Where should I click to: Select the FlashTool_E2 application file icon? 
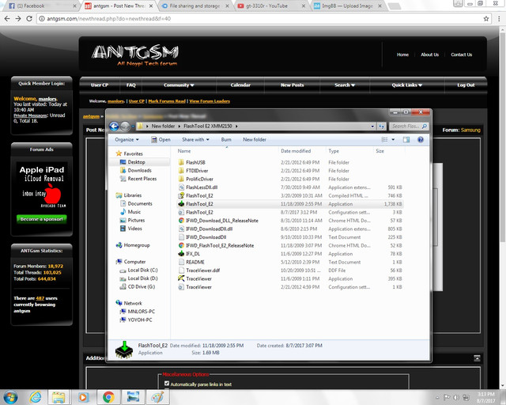(x=181, y=204)
